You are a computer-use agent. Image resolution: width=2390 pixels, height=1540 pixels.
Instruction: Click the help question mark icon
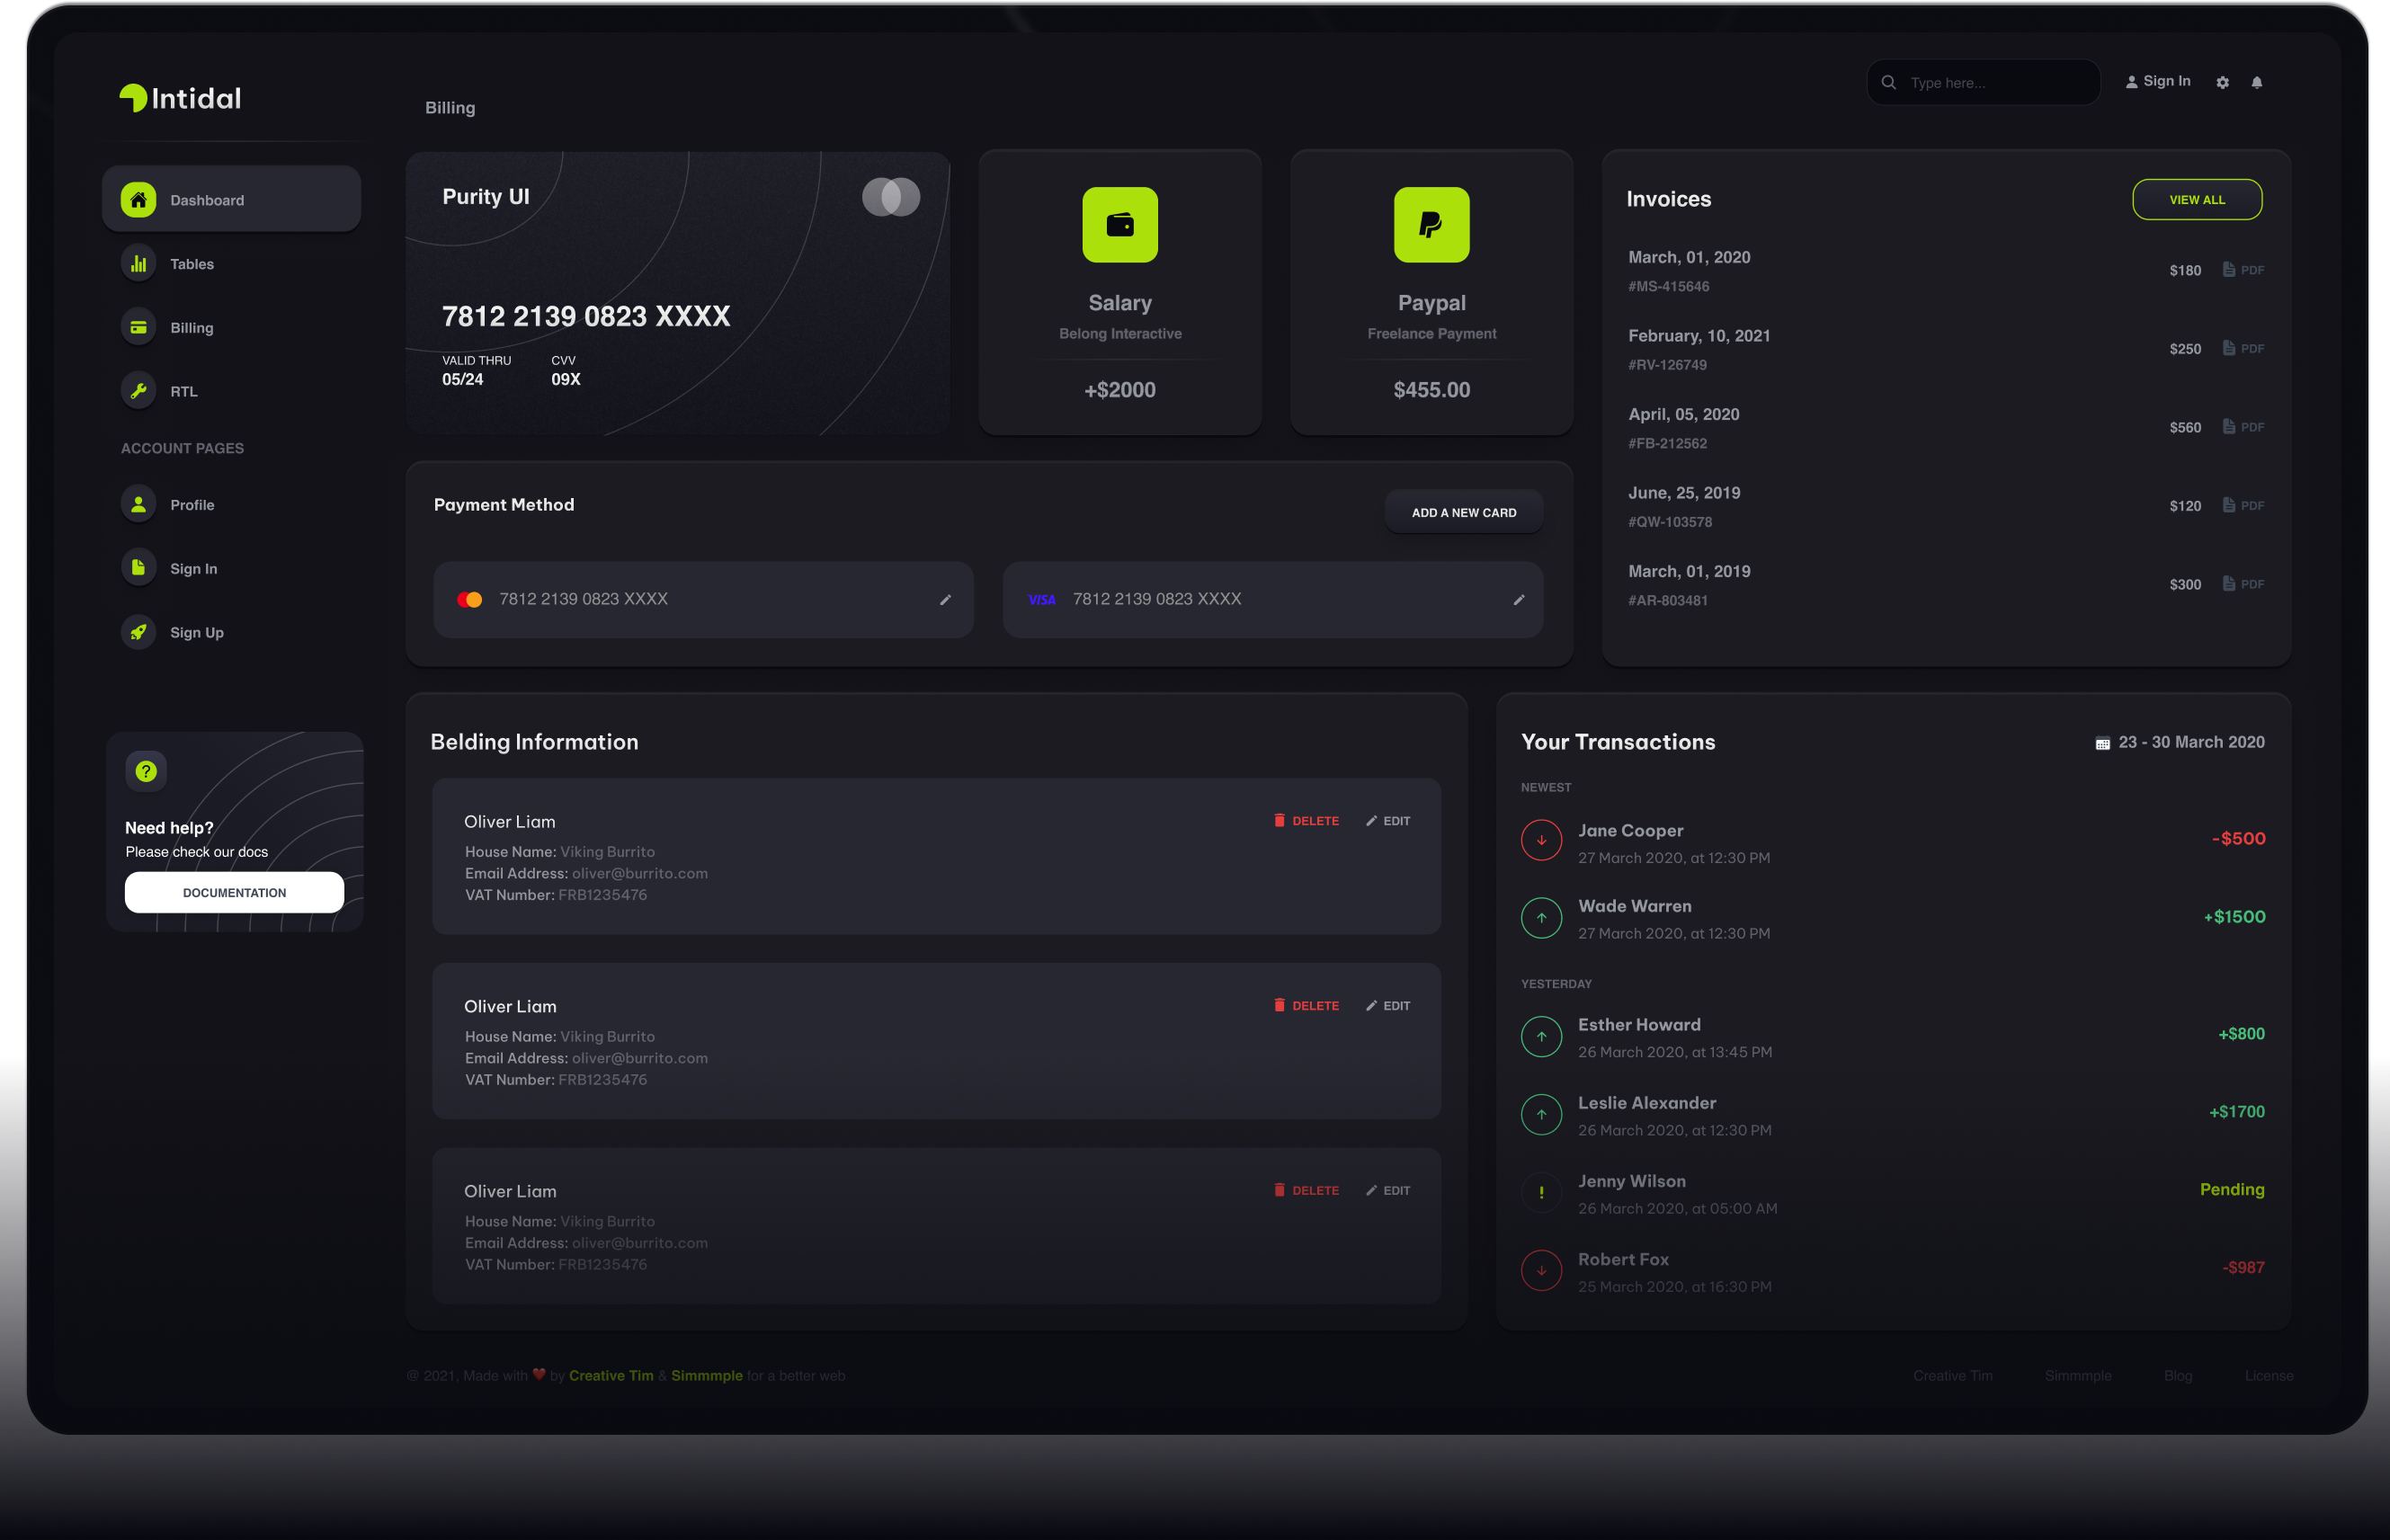pos(146,771)
